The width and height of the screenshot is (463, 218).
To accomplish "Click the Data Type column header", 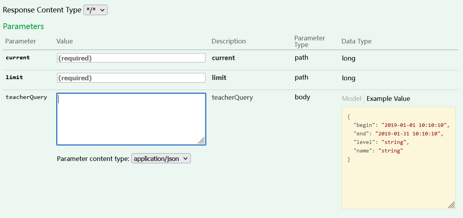I will point(356,41).
